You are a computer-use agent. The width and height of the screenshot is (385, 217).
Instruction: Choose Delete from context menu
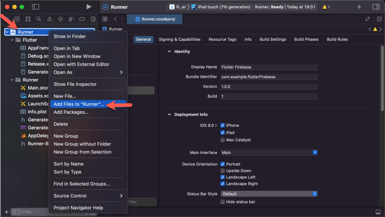[88, 124]
